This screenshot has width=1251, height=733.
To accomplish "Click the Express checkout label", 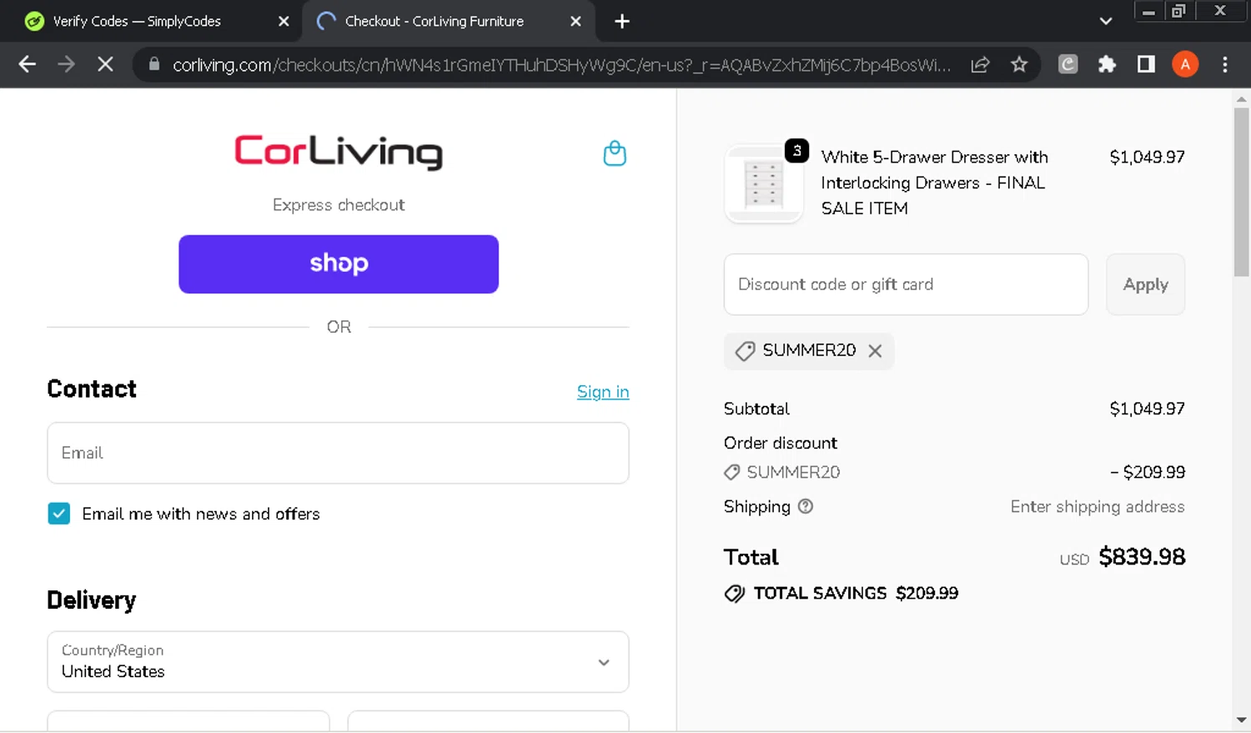I will [339, 205].
